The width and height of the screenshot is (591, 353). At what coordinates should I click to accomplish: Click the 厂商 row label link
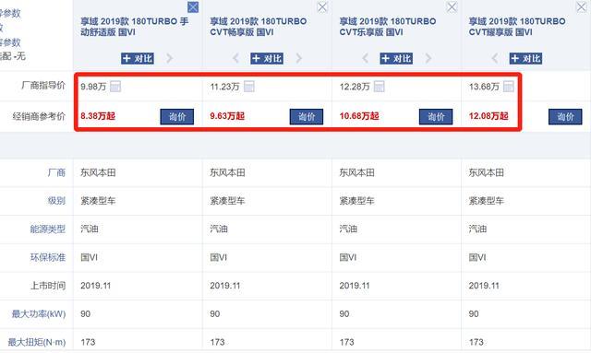56,172
